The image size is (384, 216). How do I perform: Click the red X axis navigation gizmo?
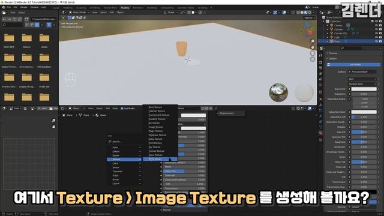310,32
